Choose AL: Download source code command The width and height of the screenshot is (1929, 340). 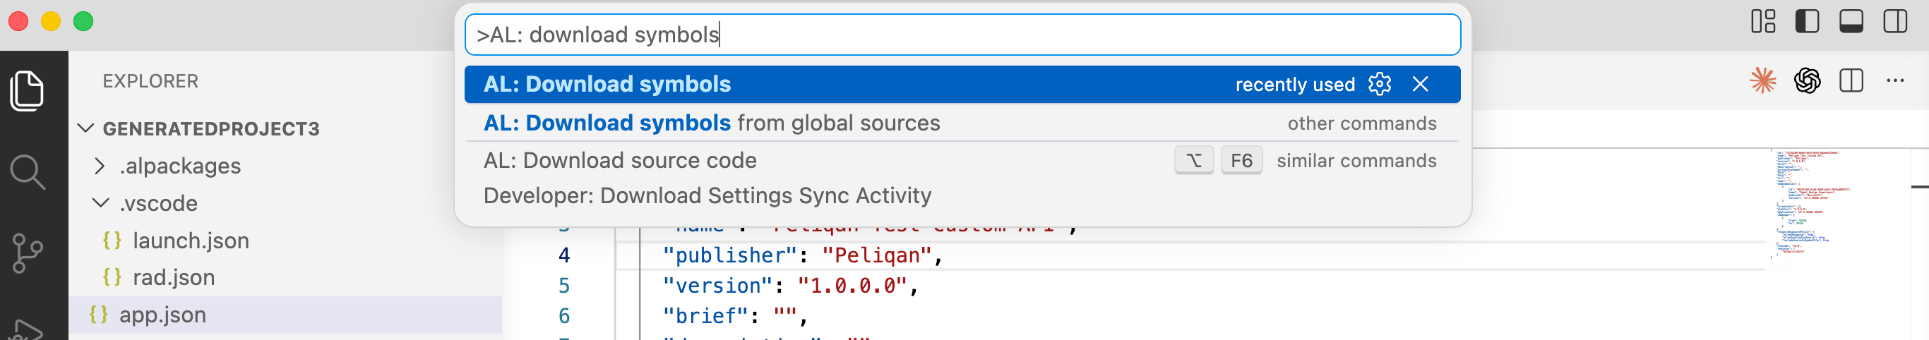962,160
